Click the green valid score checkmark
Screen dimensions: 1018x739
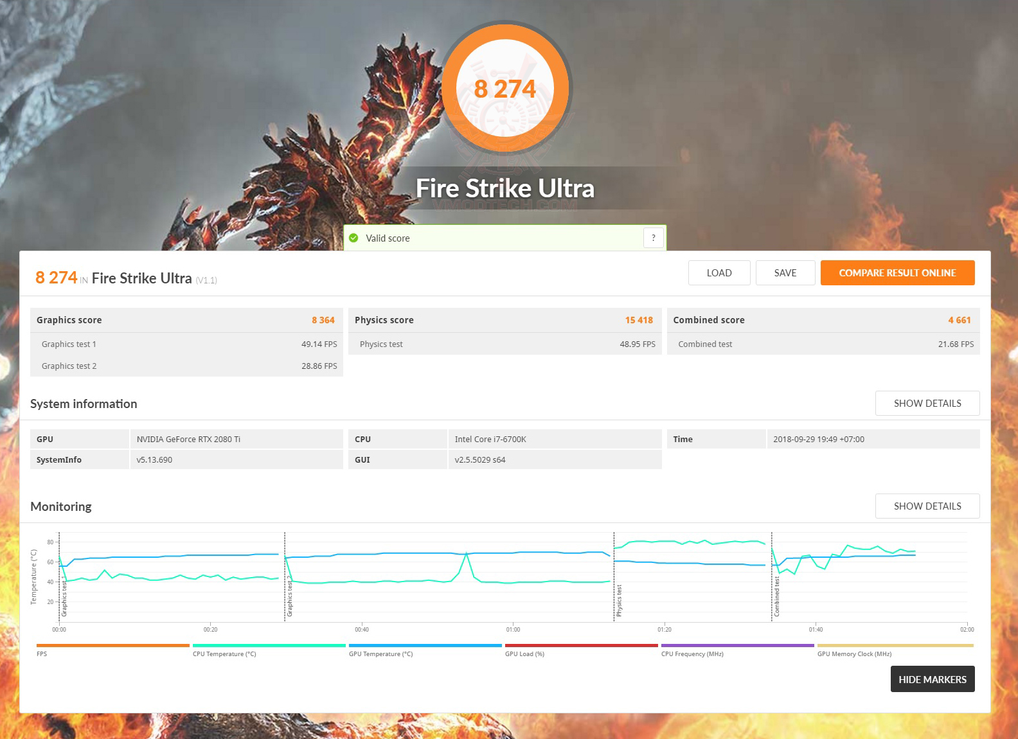(x=353, y=238)
